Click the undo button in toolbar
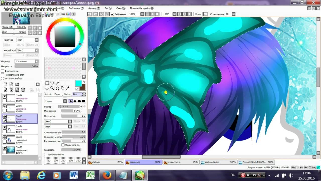Viewport: 321px width, 181px height. click(x=90, y=14)
